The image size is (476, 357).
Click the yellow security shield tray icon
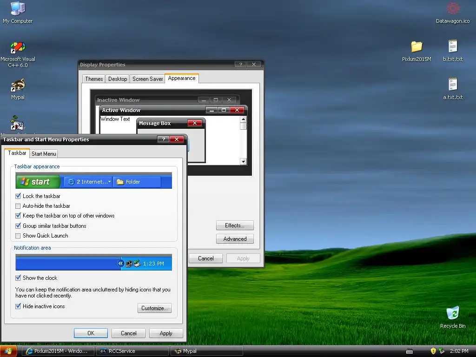pyautogui.click(x=433, y=351)
